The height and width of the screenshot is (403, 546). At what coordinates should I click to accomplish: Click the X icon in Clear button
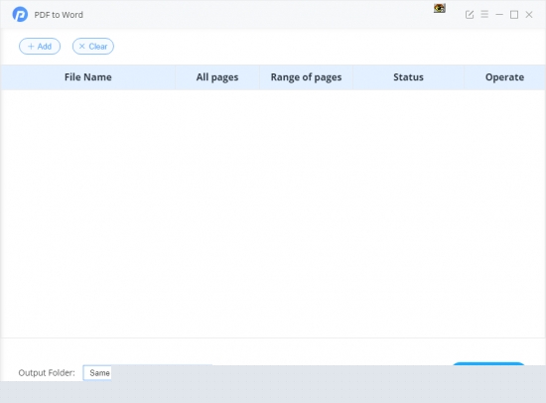pos(81,47)
